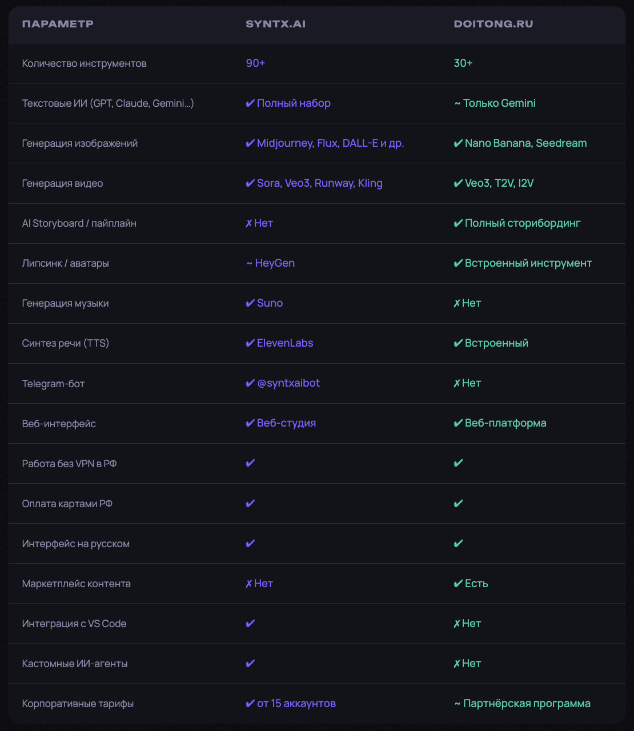Click 'от 15 аккаунтов' corporate plan cell
Screen dimensions: 634x731
pyautogui.click(x=296, y=703)
